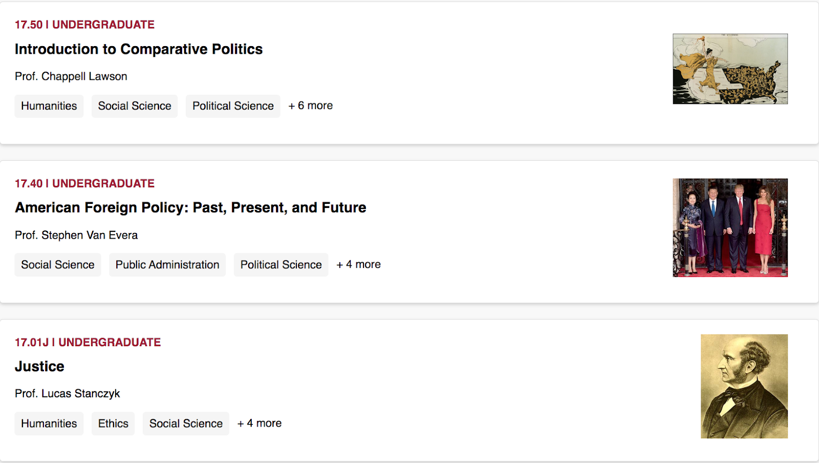Viewport: 819px width, 463px height.
Task: Expand '+ 4 more' topics for American Foreign Policy
Action: 358,264
